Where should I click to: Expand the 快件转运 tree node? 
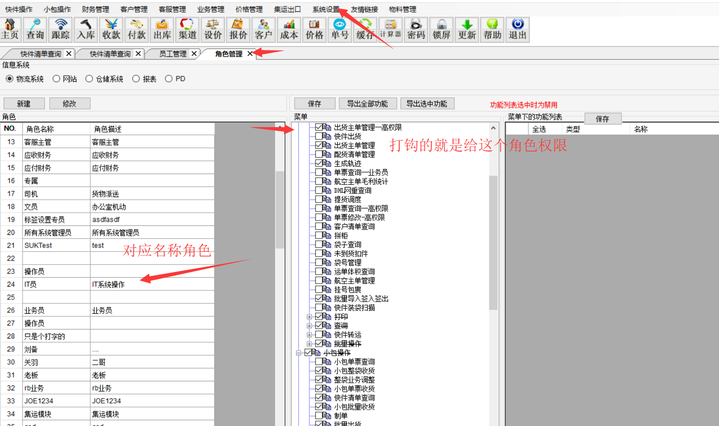tap(309, 335)
